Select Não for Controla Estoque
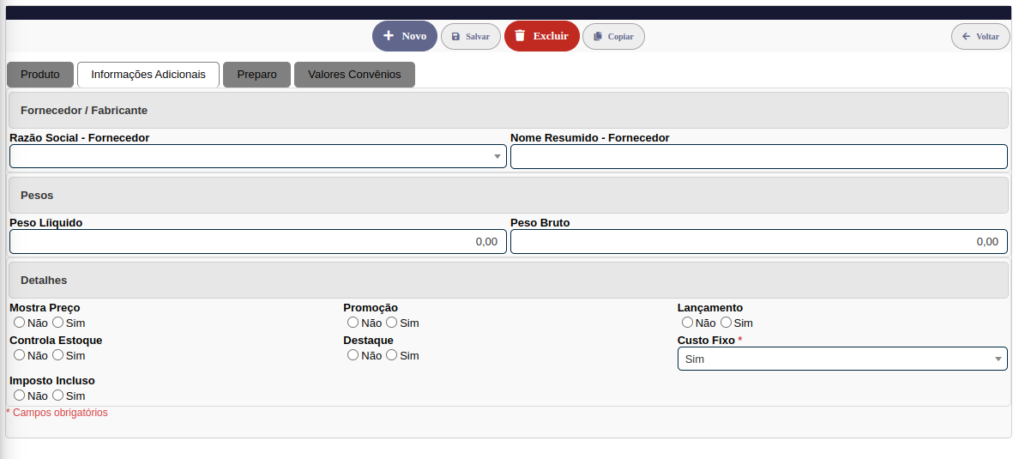Viewport: 1019px width, 459px height. click(19, 355)
